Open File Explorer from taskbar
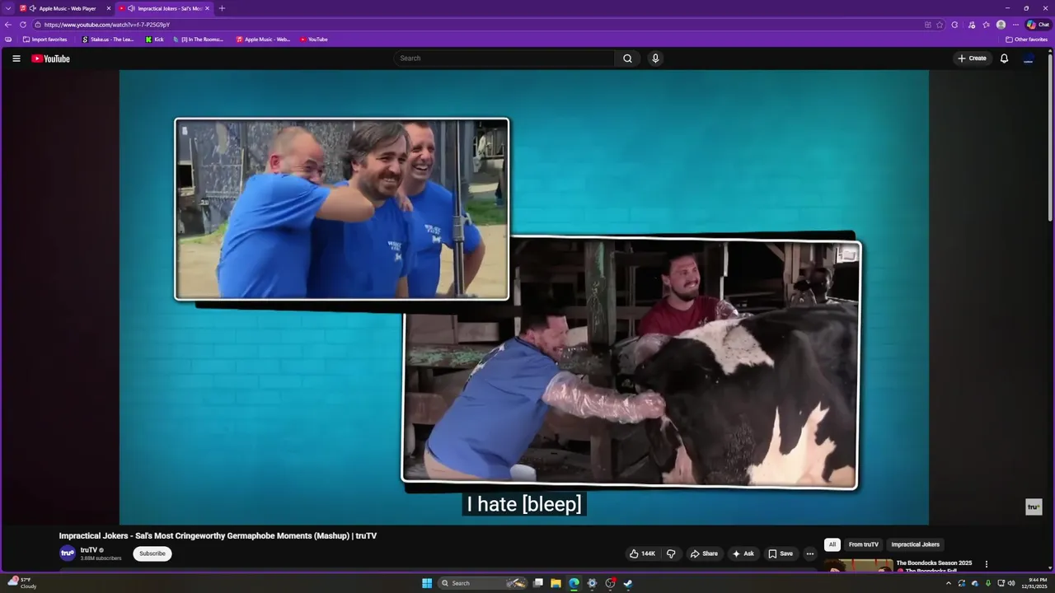The height and width of the screenshot is (593, 1055). [556, 583]
